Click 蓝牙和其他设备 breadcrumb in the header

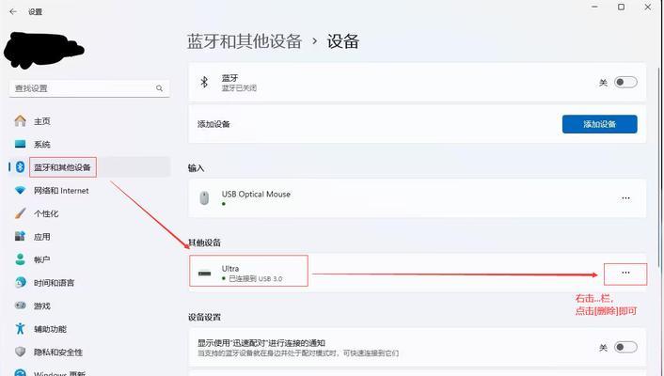(245, 41)
